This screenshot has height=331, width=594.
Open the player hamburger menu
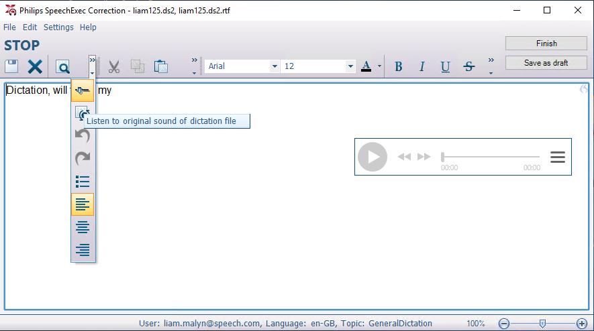point(558,157)
